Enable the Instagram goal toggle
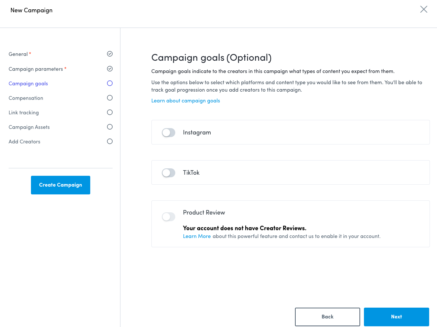This screenshot has width=437, height=327. click(169, 133)
